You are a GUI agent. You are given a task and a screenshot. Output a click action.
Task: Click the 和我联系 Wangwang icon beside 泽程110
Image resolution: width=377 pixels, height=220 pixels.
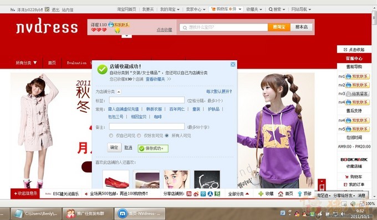coord(119,24)
